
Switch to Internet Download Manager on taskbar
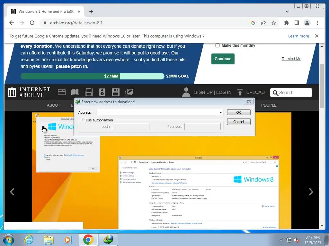click(x=108, y=240)
